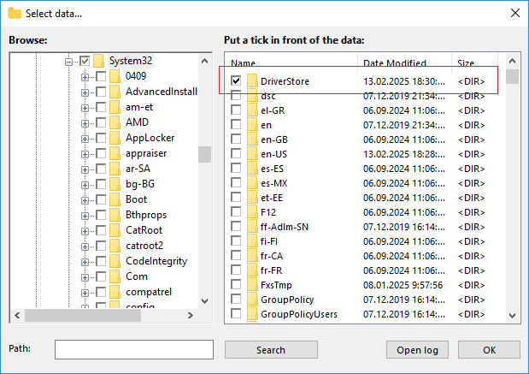Click the GroupPolicyUsers folder icon
529x374 pixels.
point(252,314)
